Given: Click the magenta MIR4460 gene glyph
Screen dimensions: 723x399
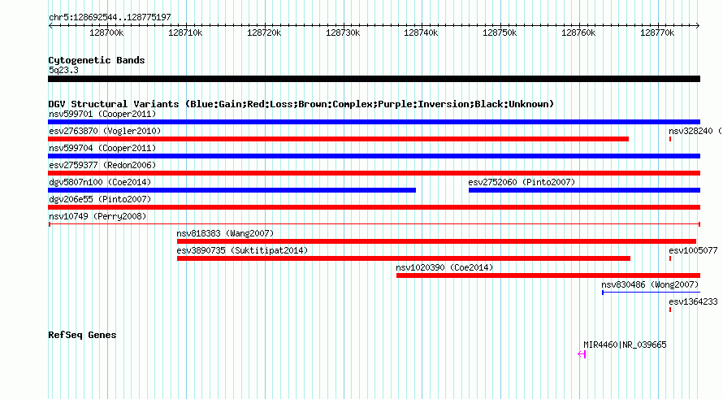Looking at the screenshot, I should [582, 354].
